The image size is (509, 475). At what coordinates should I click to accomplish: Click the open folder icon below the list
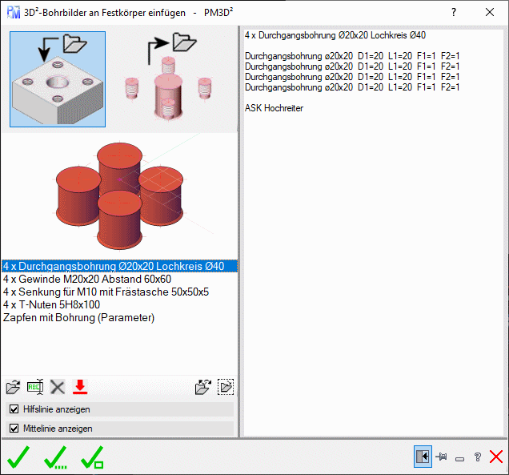(13, 388)
